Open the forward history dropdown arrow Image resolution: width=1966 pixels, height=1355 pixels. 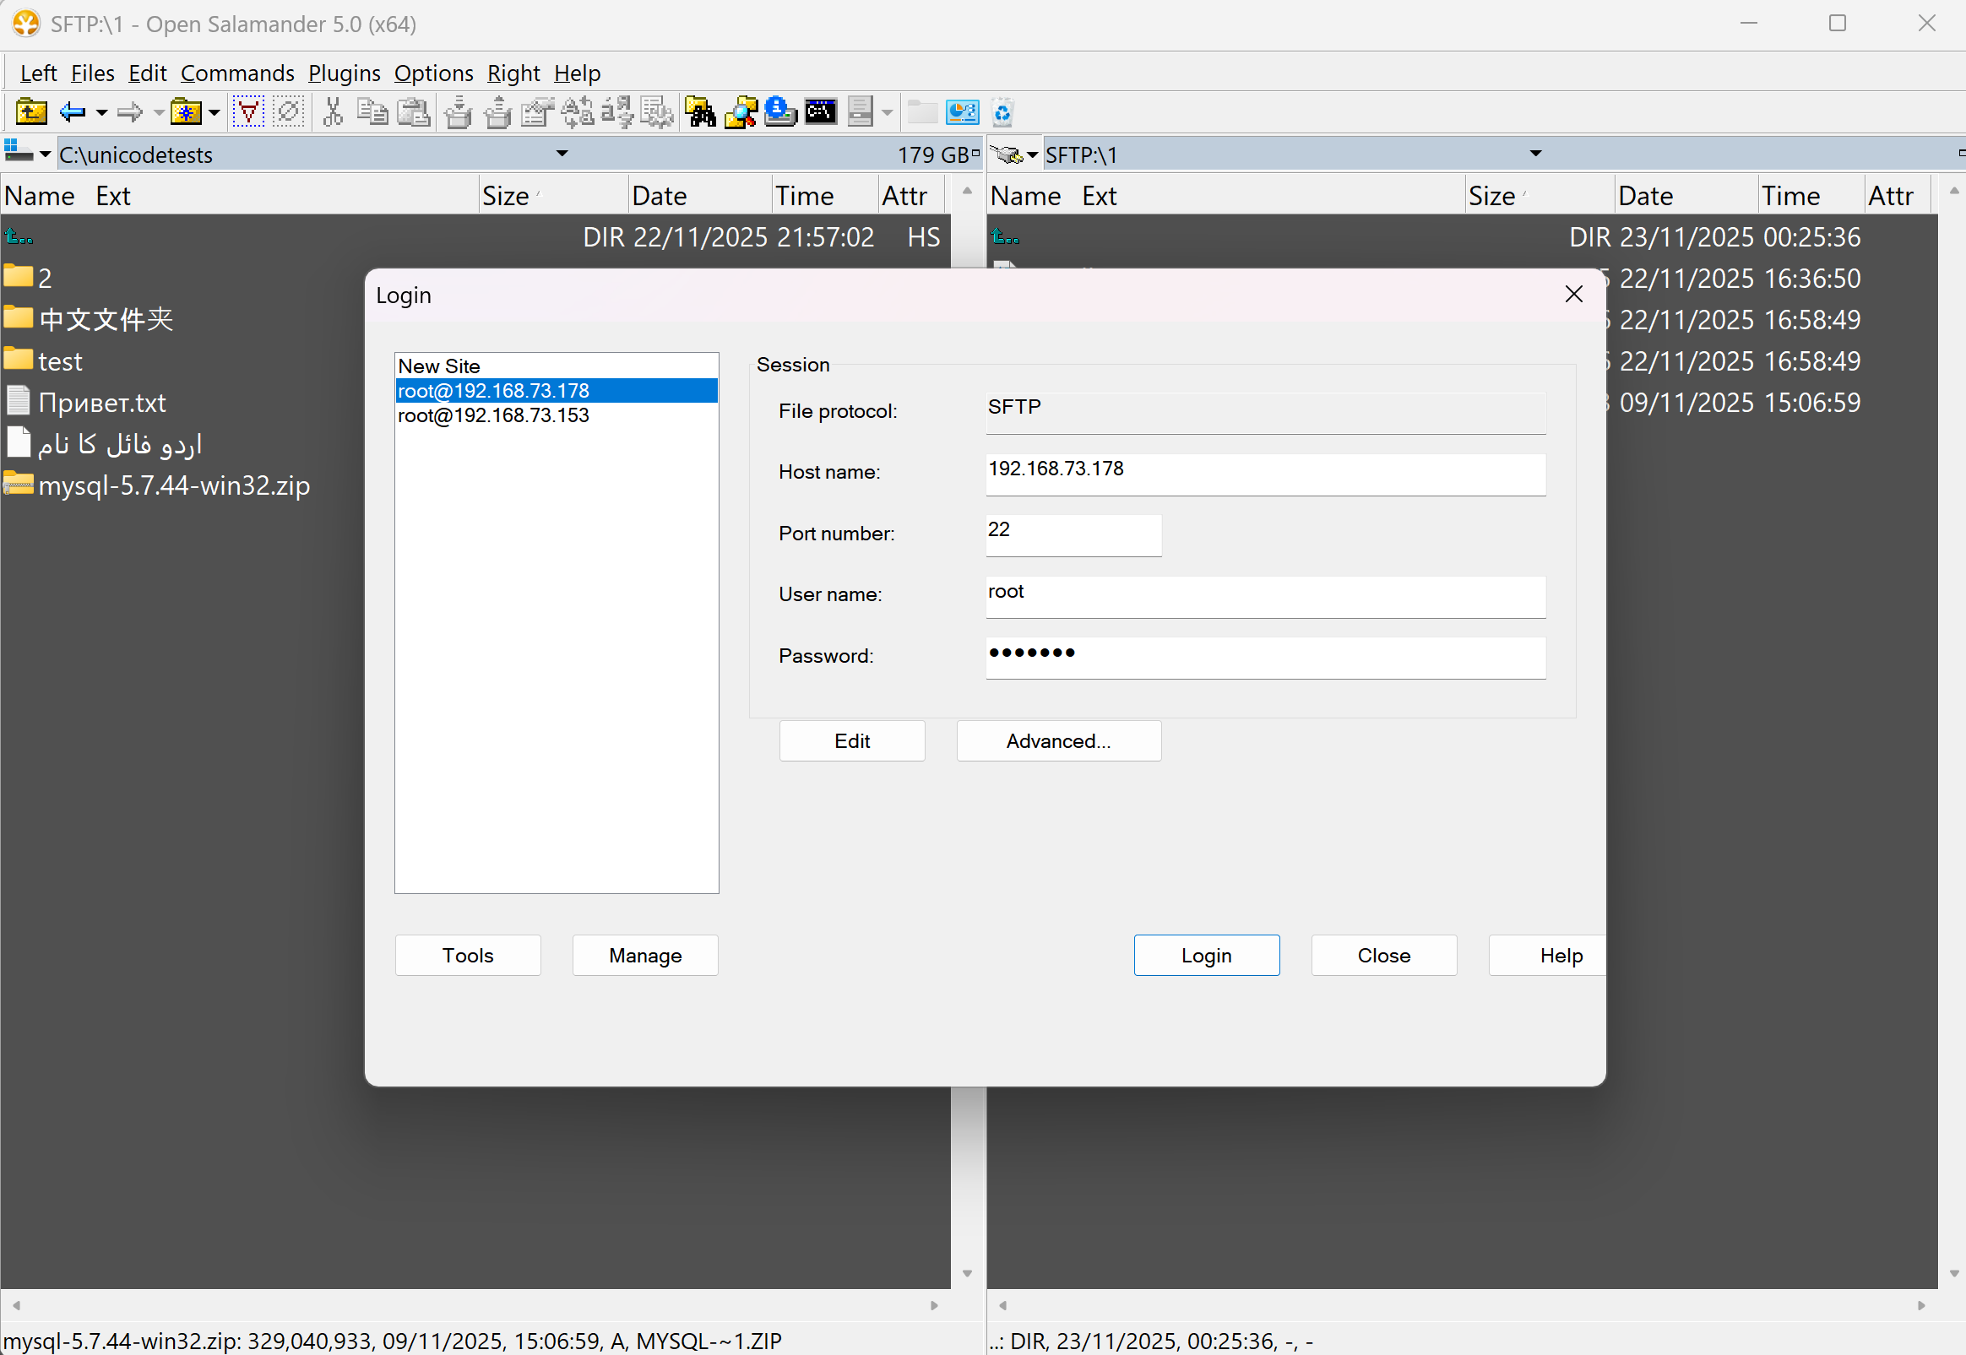click(158, 113)
